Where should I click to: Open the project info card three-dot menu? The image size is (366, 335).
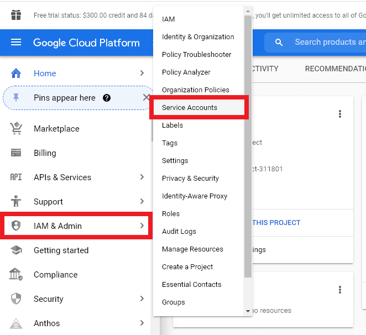[340, 114]
